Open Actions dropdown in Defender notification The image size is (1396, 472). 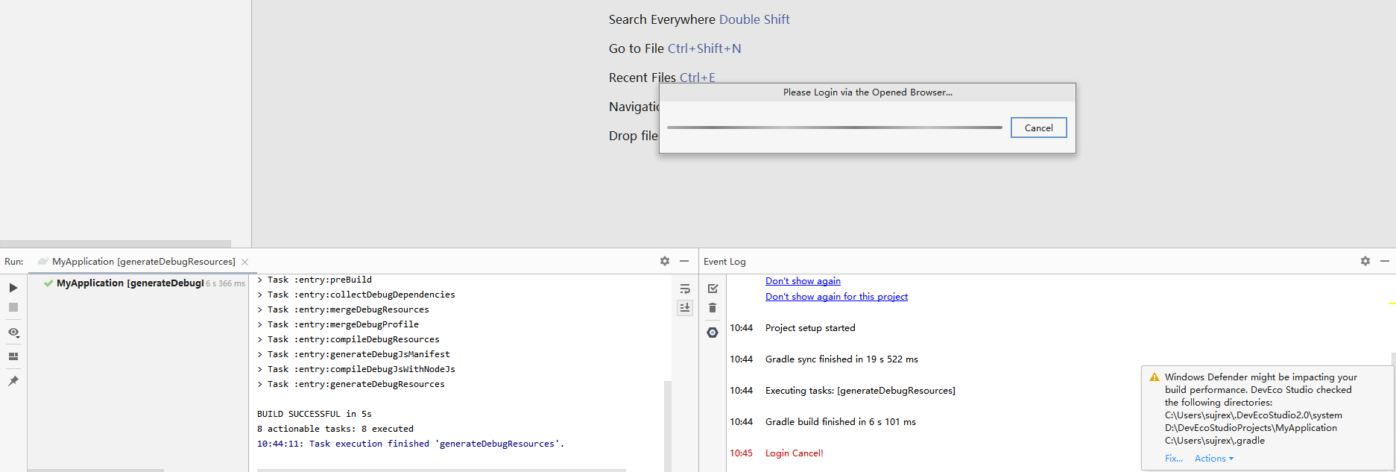[1214, 459]
